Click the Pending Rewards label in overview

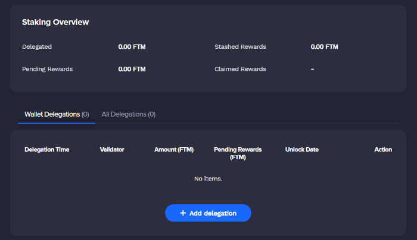pos(47,69)
